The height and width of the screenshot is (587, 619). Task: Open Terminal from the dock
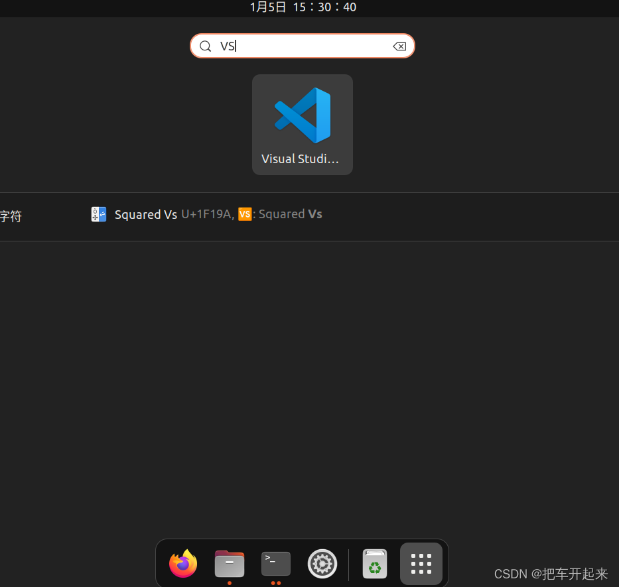pos(276,564)
